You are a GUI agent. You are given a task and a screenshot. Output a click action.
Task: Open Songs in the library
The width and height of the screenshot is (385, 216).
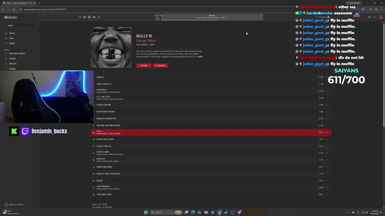(12, 69)
